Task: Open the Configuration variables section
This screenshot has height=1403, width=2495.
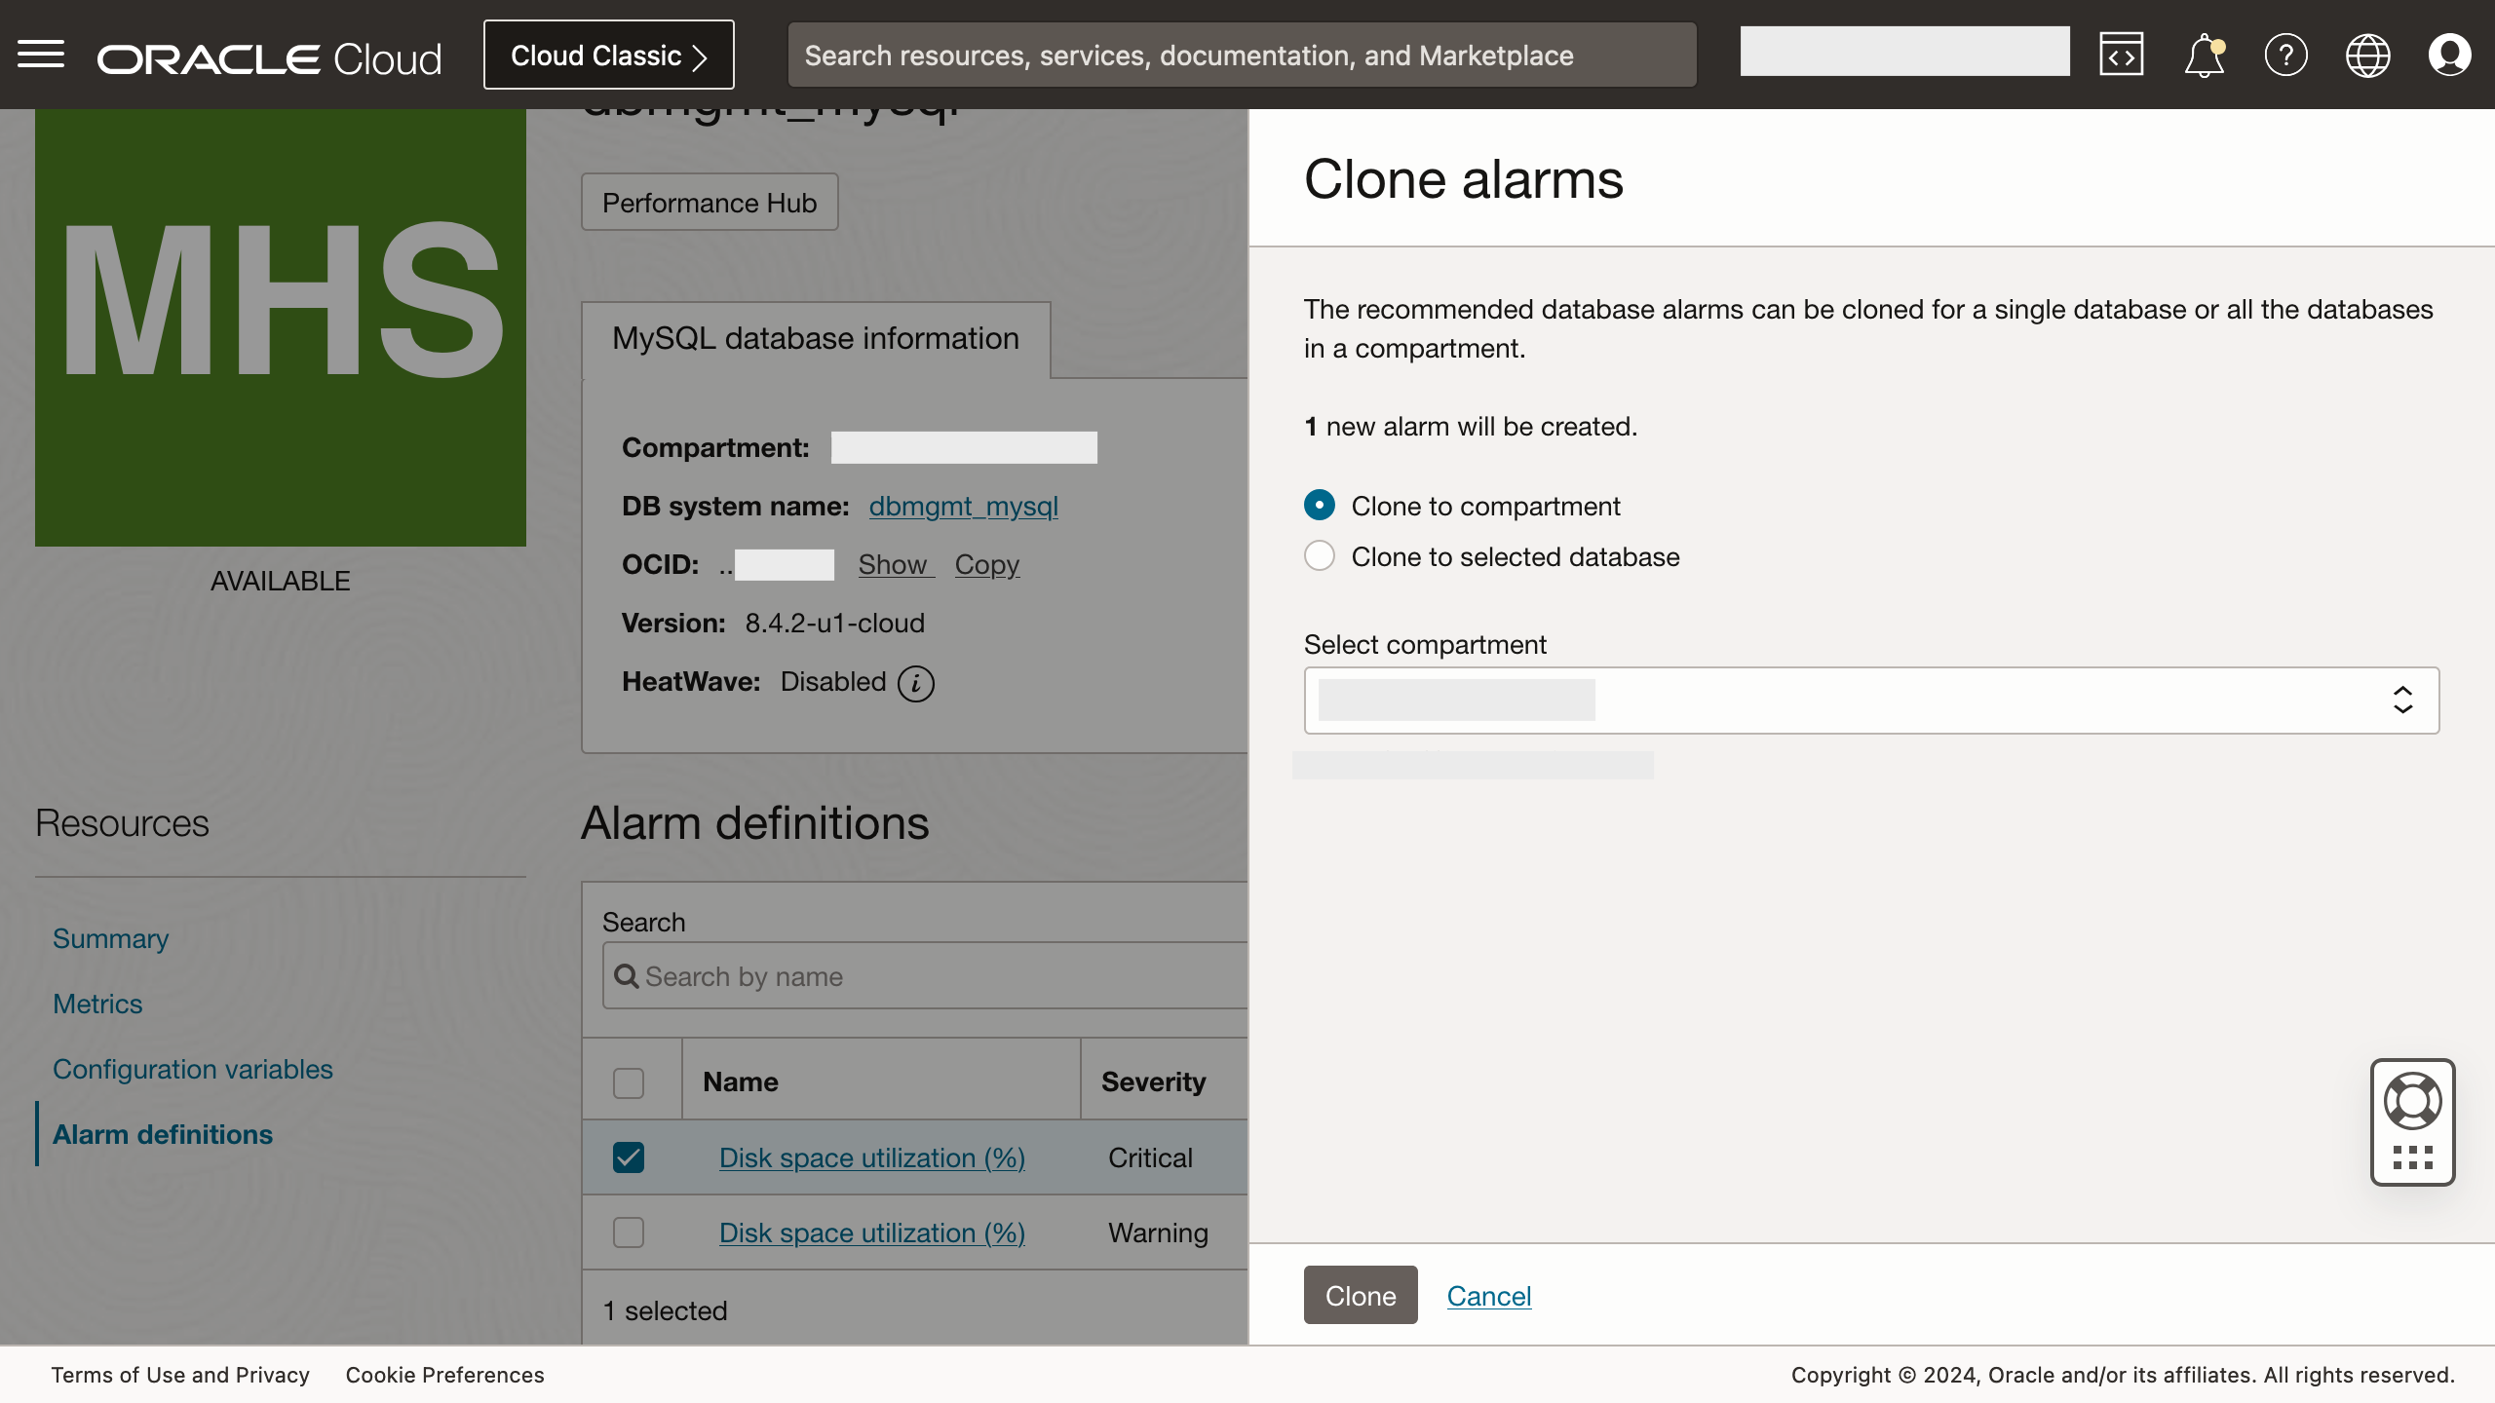Action: (192, 1069)
